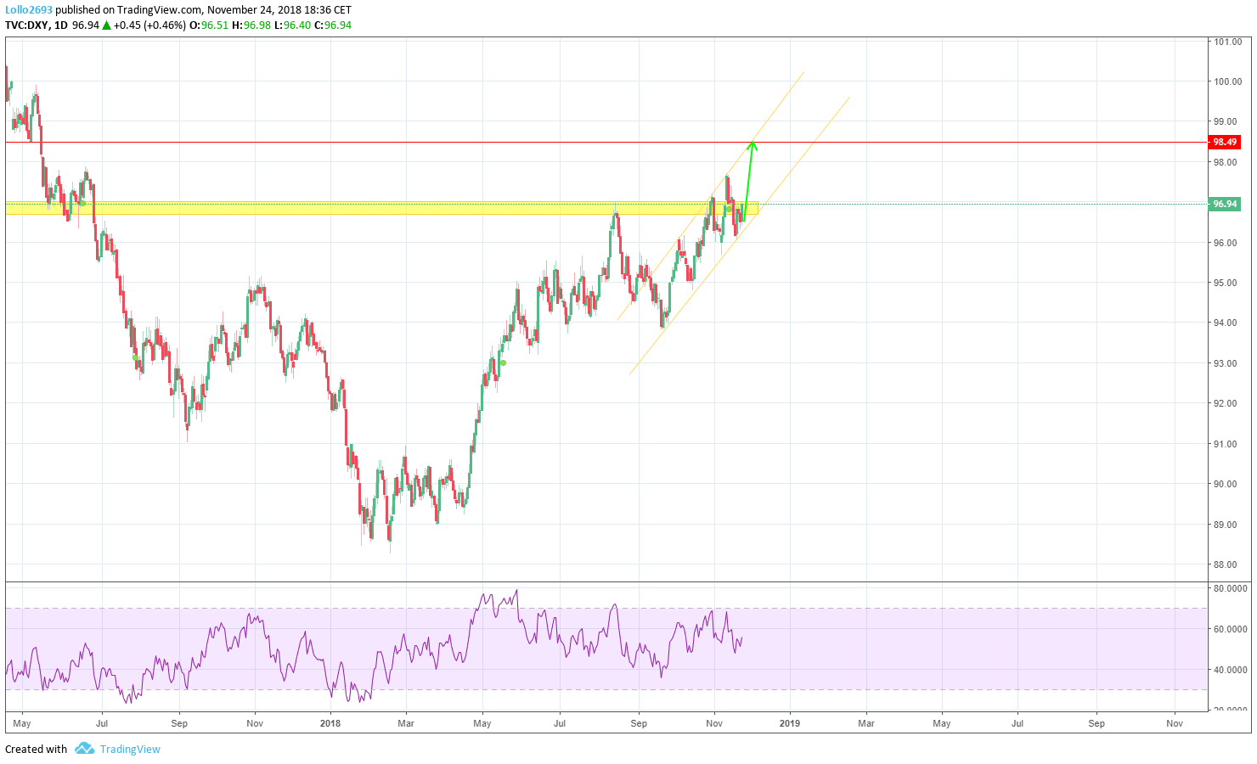Screen dimensions: 1257x764
Task: Click the 99.00 price axis label
Action: tap(1227, 121)
